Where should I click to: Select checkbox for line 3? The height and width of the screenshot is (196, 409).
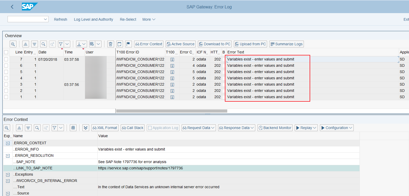tap(6, 84)
